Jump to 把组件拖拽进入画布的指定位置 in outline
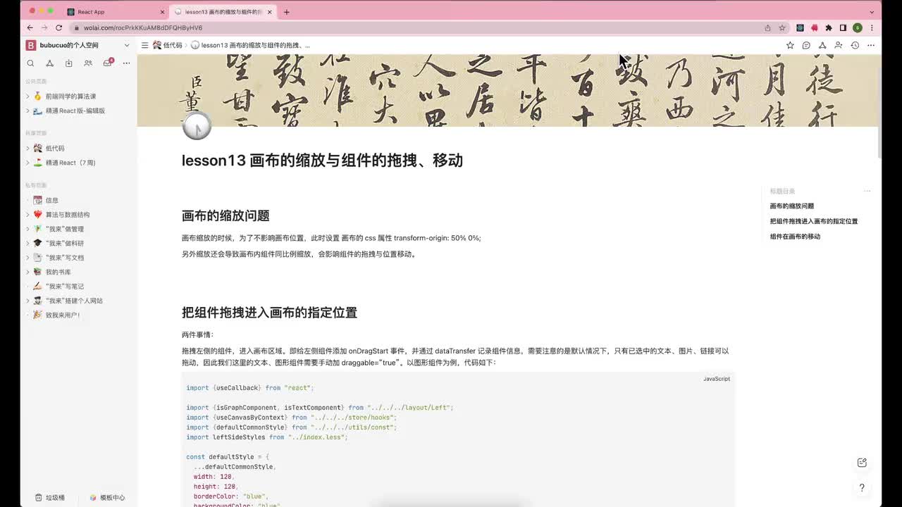Viewport: 902px width, 507px height. (814, 221)
